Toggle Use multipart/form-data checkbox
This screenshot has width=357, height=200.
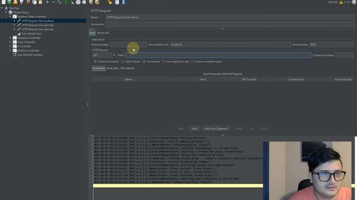[x=163, y=62]
